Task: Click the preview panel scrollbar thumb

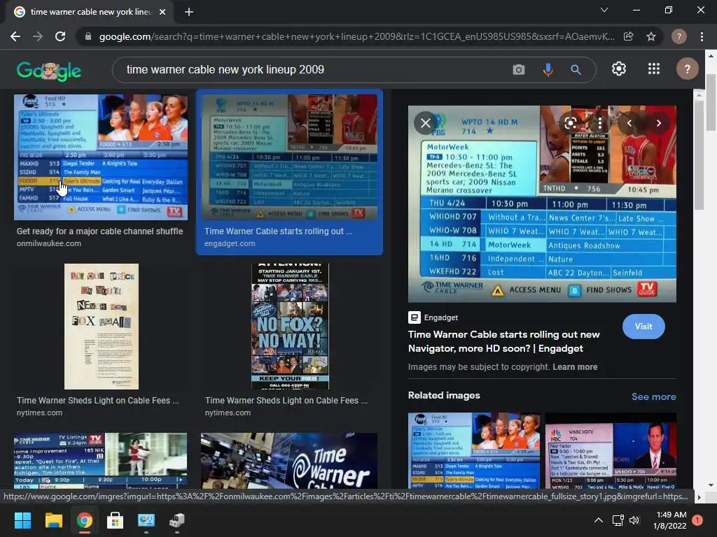Action: 698,155
